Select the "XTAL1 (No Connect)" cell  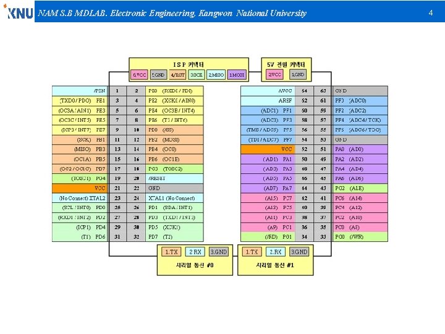point(174,198)
